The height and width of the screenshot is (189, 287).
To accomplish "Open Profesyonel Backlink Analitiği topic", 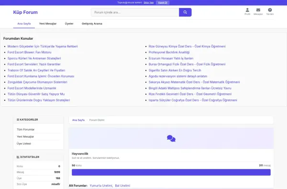I will pyautogui.click(x=169, y=52).
